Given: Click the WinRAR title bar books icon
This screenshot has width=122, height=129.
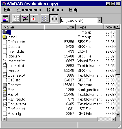Looking at the screenshot, I should pyautogui.click(x=4, y=4).
